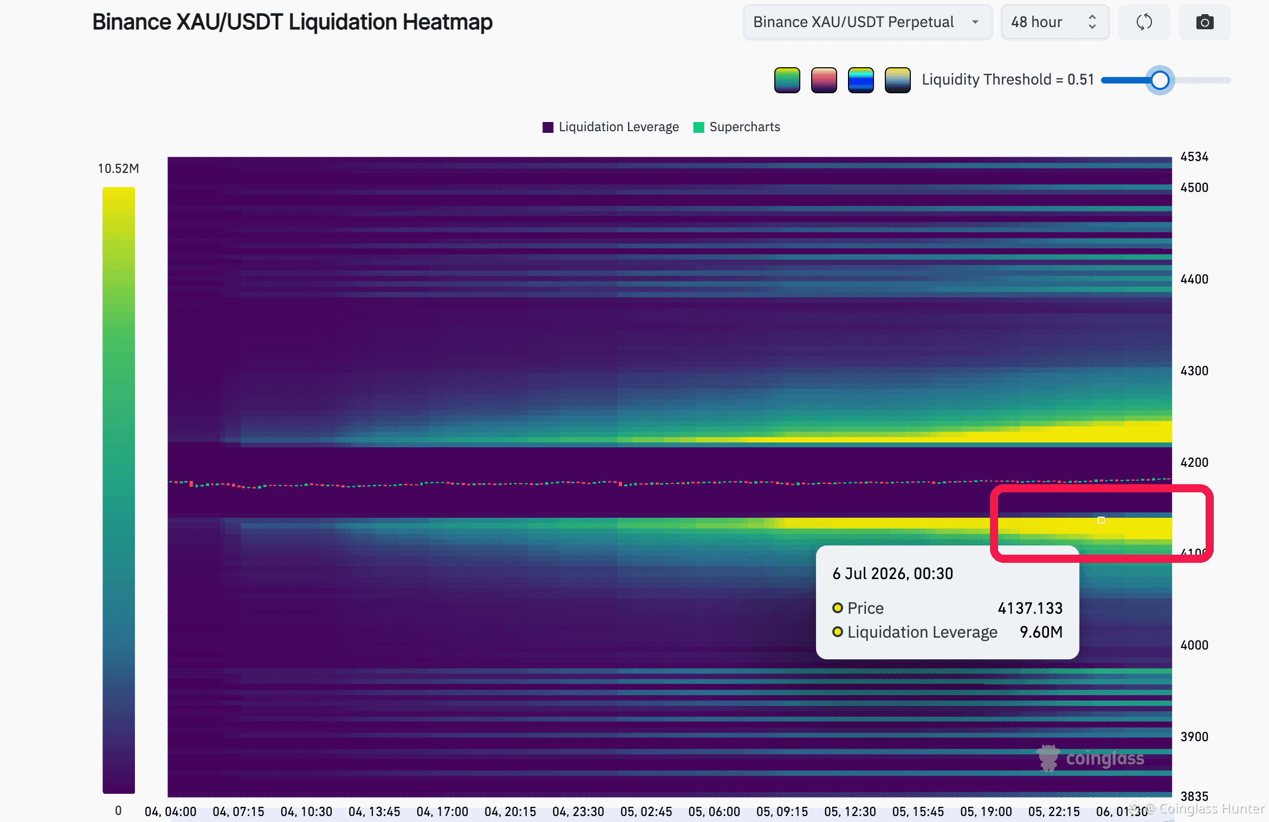
Task: Click the tooltip Liquidation Leverage value 9.60M
Action: 1041,632
